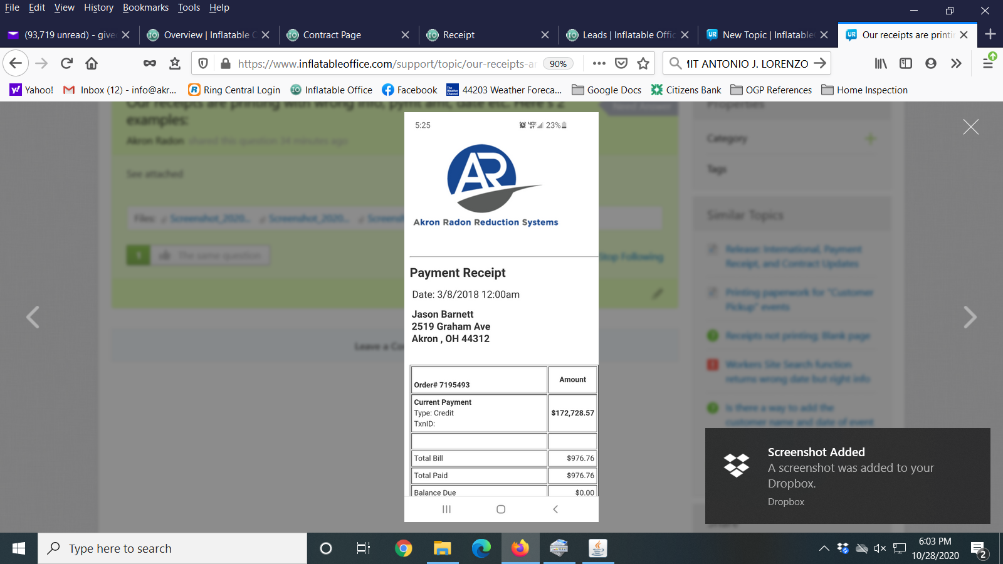Screen dimensions: 1003x564
Task: Open the Firefox library icon
Action: pos(881,63)
